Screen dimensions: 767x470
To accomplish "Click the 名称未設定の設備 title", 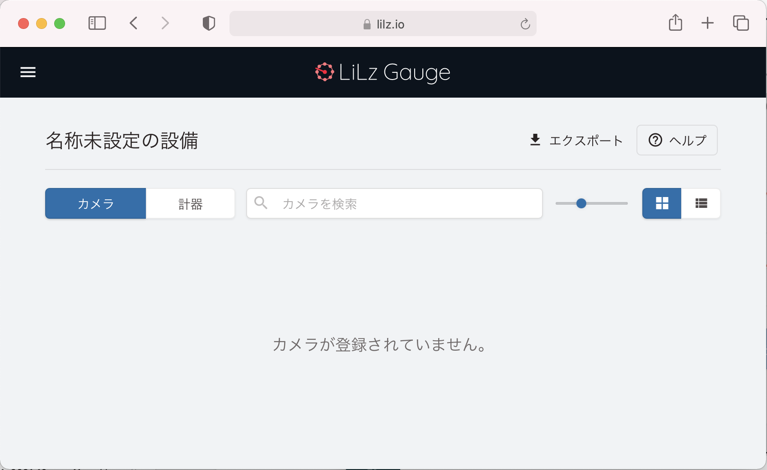I will [122, 141].
